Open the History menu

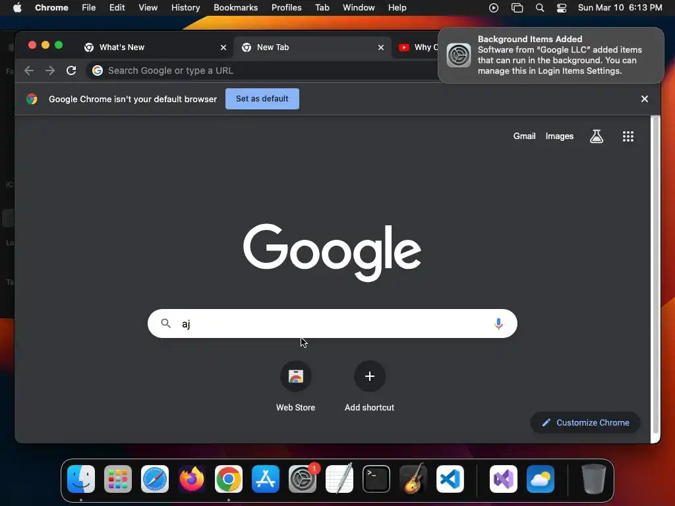185,8
